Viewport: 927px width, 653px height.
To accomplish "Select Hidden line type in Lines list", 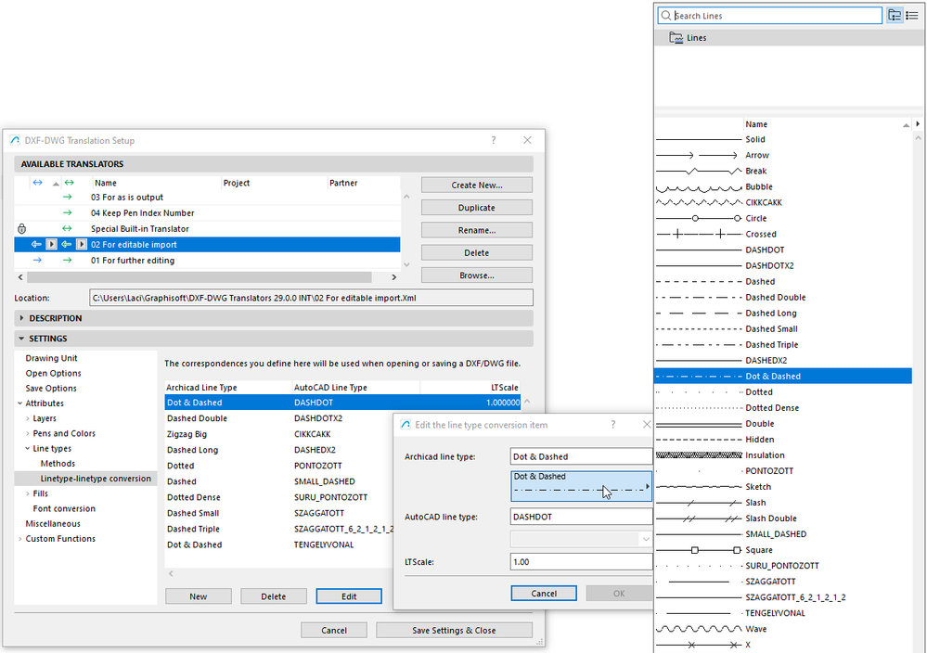I will click(x=783, y=439).
